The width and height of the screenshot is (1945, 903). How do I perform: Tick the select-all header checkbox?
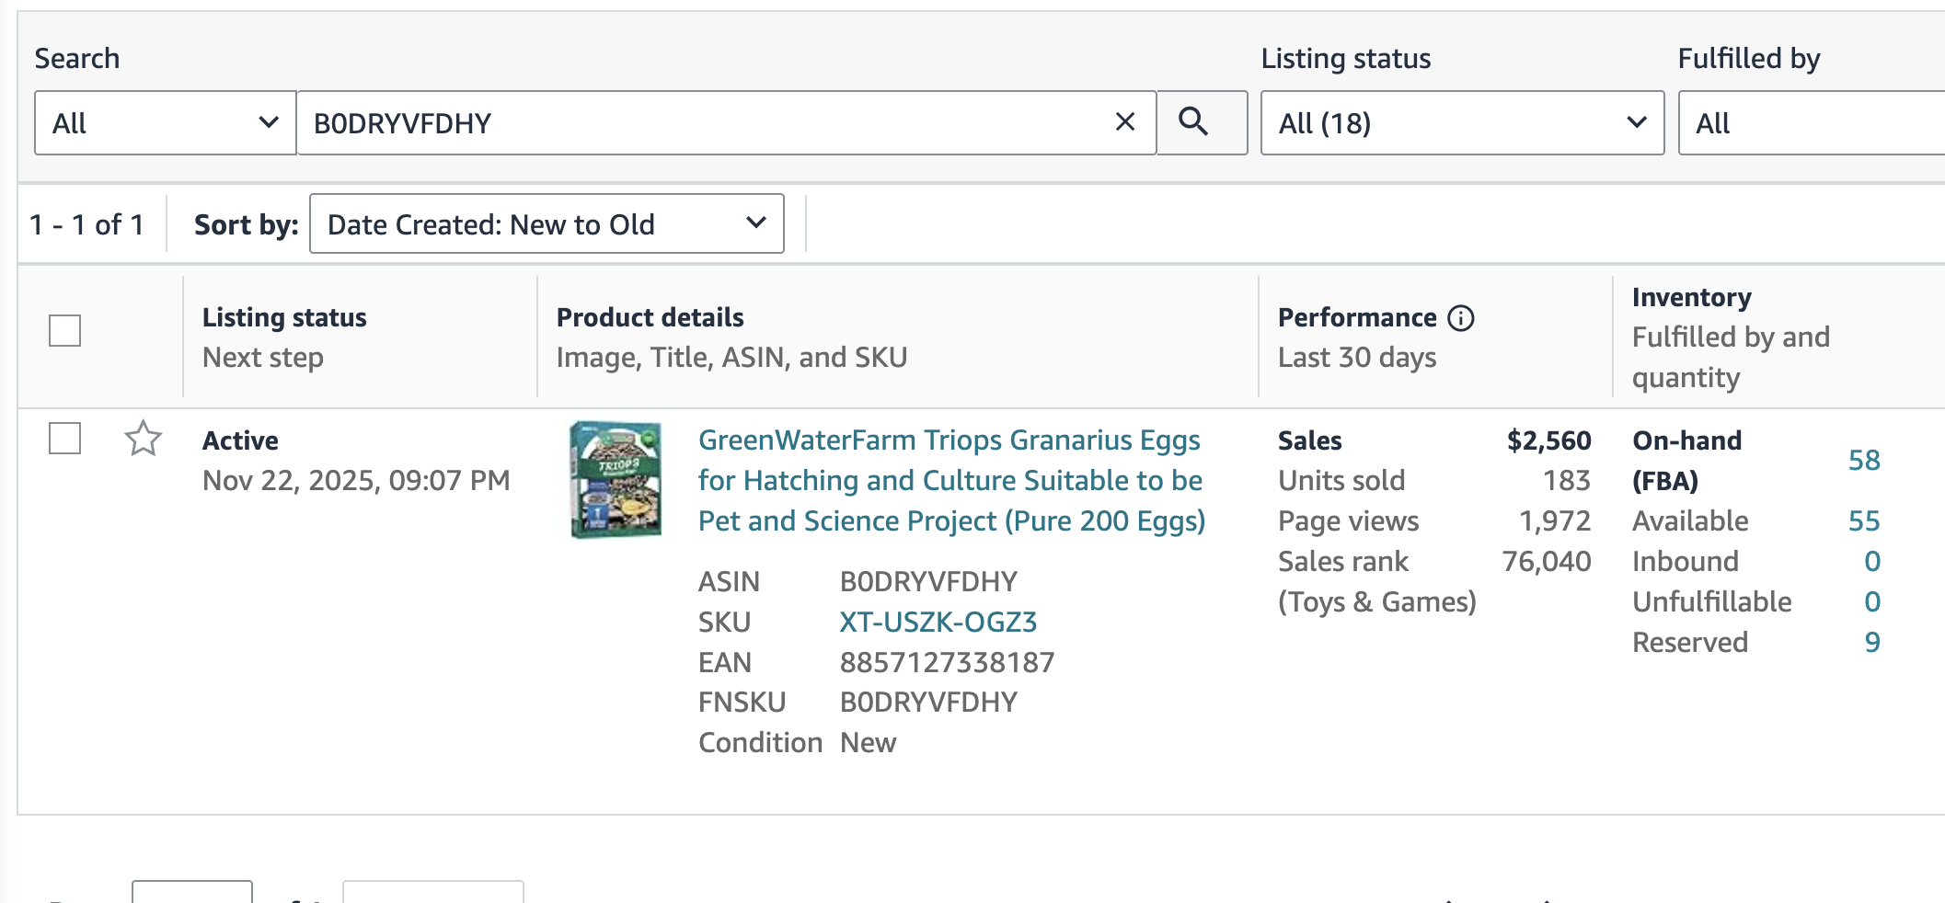click(64, 330)
